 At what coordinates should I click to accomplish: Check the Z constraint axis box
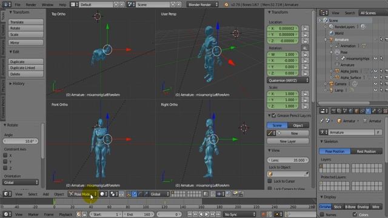point(5,168)
